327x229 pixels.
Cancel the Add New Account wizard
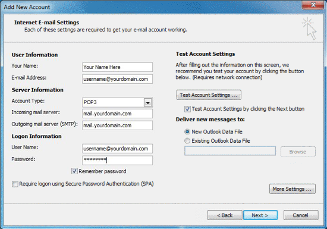coord(301,215)
